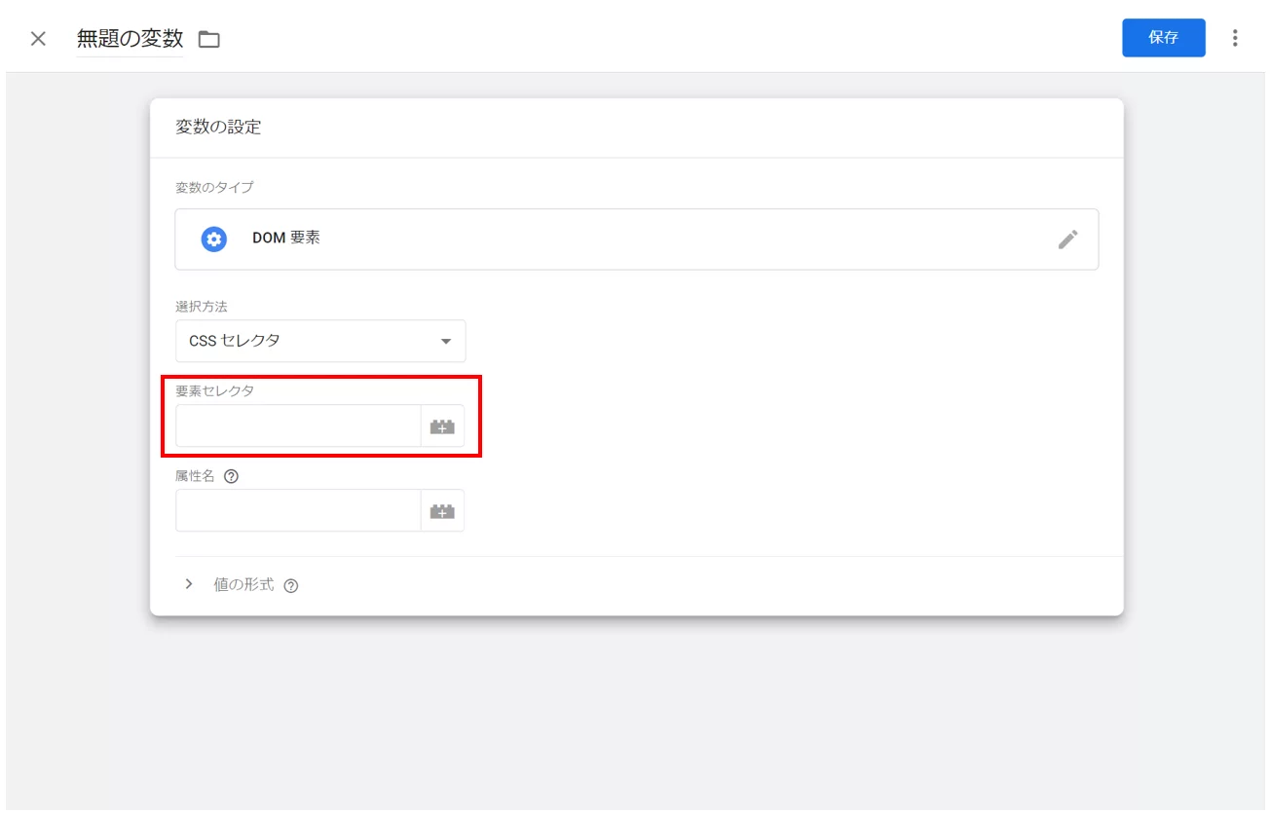Click the folder icon beside the title

(209, 40)
